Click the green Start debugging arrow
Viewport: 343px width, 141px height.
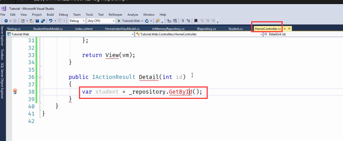[119, 21]
